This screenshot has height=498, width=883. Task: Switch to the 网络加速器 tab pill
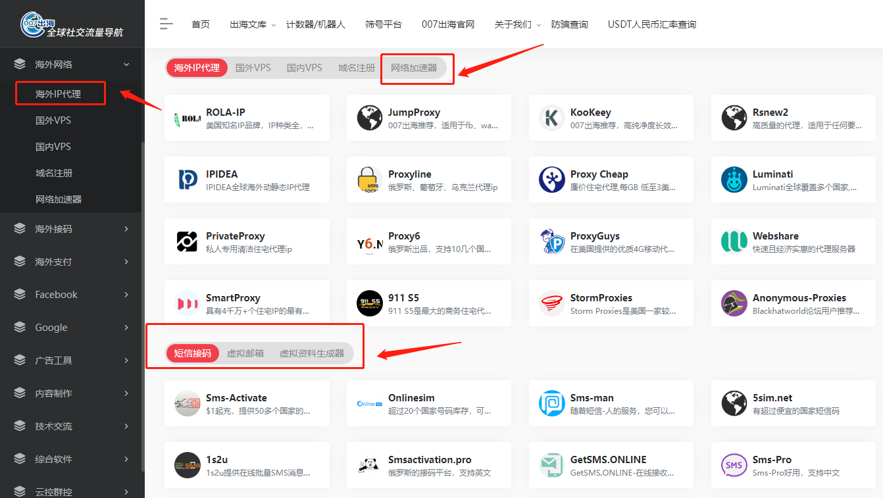click(x=414, y=68)
